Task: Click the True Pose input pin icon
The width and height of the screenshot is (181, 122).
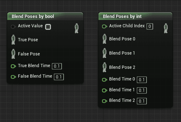Action: (x=13, y=40)
